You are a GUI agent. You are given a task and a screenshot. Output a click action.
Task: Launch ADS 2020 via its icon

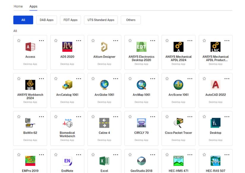(67, 47)
